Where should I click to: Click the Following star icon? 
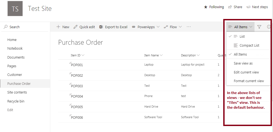click(x=206, y=7)
